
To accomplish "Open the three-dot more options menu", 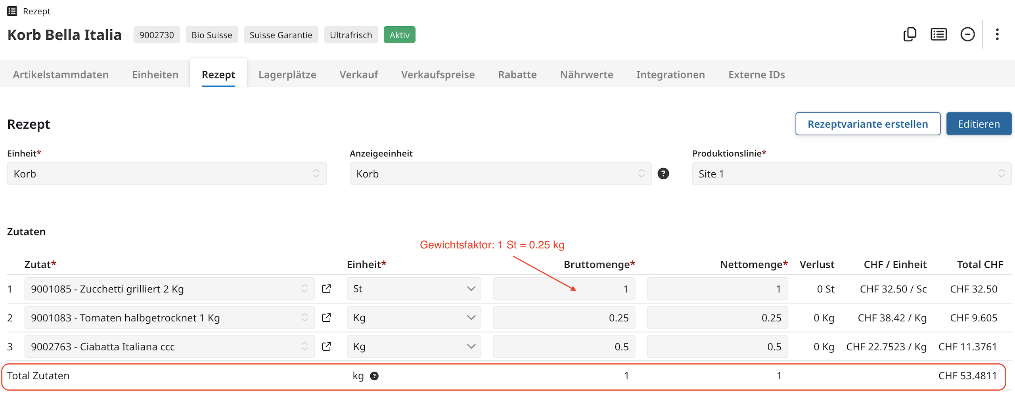I will click(x=997, y=34).
